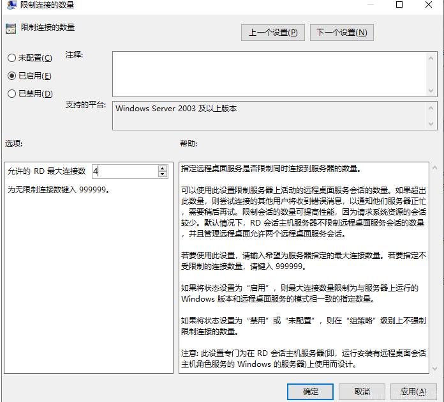Image resolution: width=444 pixels, height=402 pixels.
Task: Go to 上一个设置(P)
Action: coord(273,33)
